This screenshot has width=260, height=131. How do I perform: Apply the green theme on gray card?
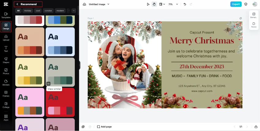60,72
